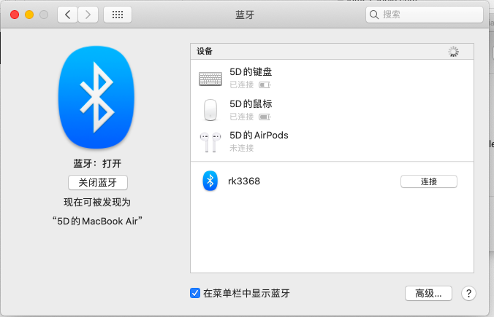Click the mouse battery level indicator
The height and width of the screenshot is (317, 494).
[x=265, y=117]
